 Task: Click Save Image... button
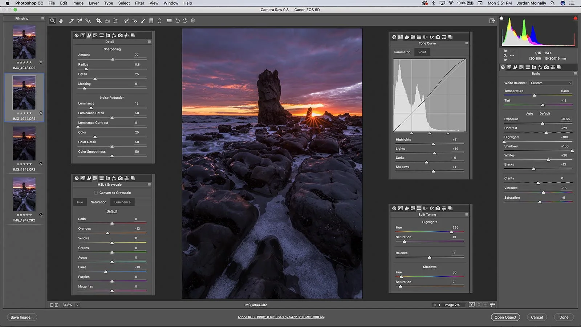click(22, 317)
